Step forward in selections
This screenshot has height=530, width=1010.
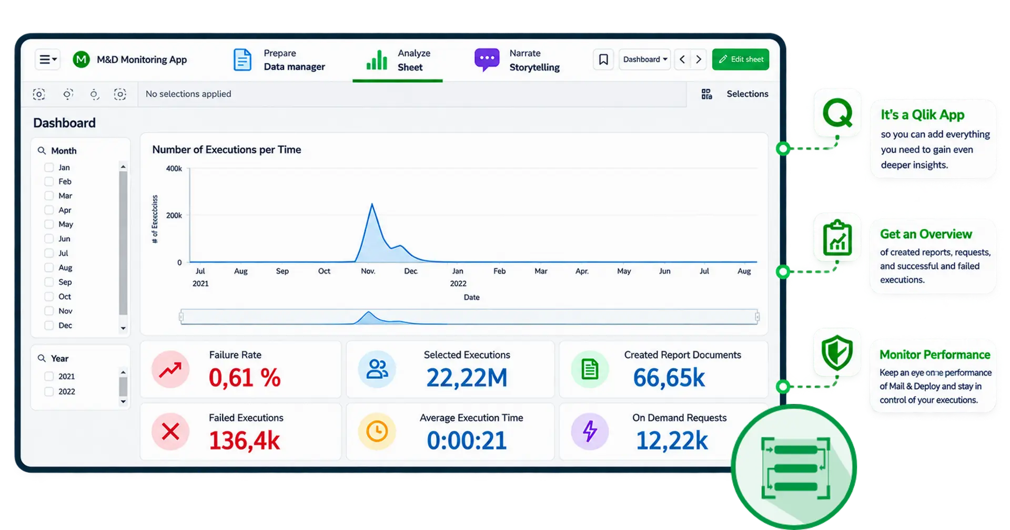click(x=94, y=94)
